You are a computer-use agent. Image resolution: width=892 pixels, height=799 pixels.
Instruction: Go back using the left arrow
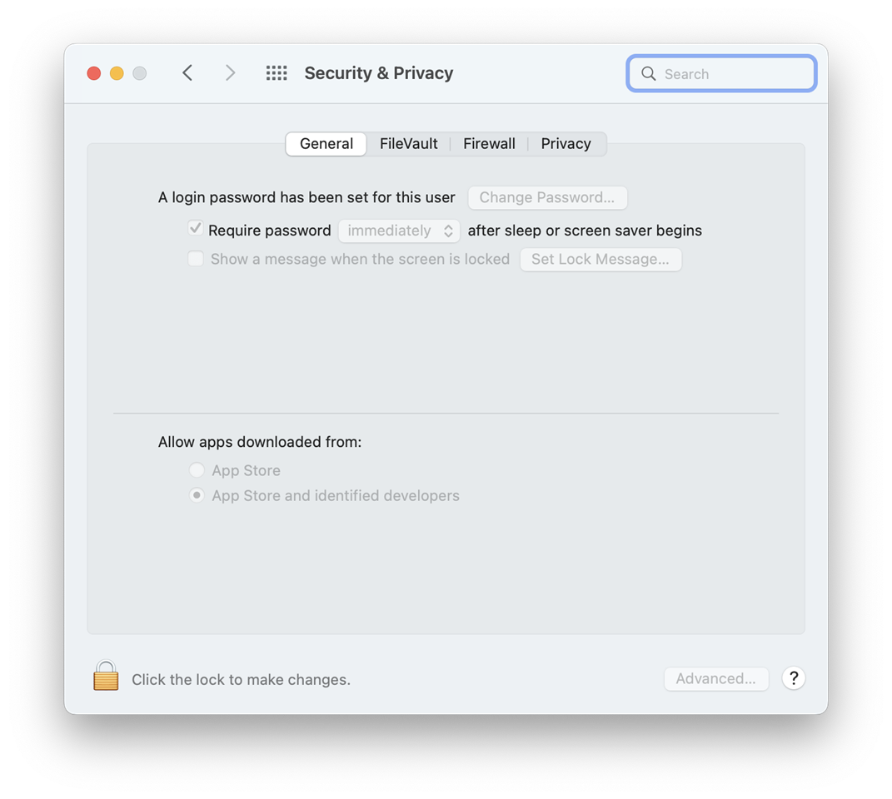[x=187, y=72]
